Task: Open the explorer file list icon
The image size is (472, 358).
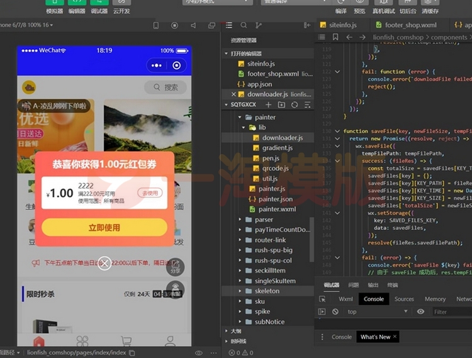Action: point(229,25)
